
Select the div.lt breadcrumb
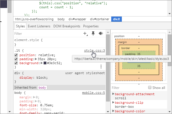pyautogui.click(x=116, y=19)
